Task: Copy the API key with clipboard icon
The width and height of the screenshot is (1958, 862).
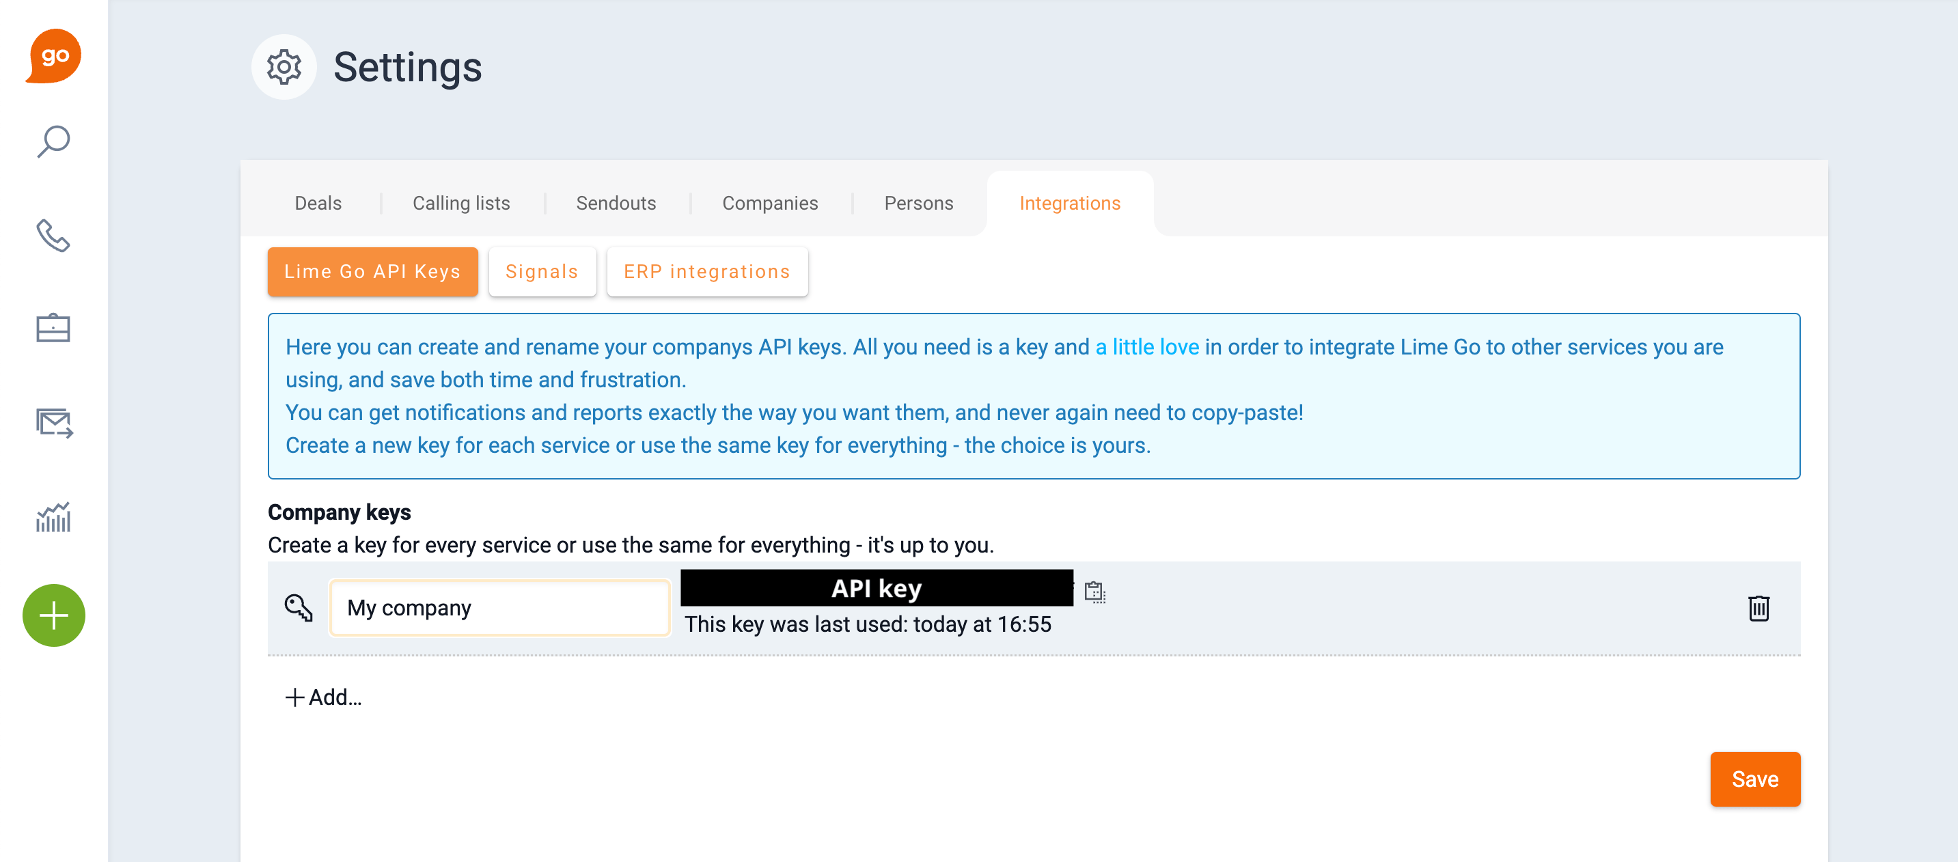Action: (x=1094, y=591)
